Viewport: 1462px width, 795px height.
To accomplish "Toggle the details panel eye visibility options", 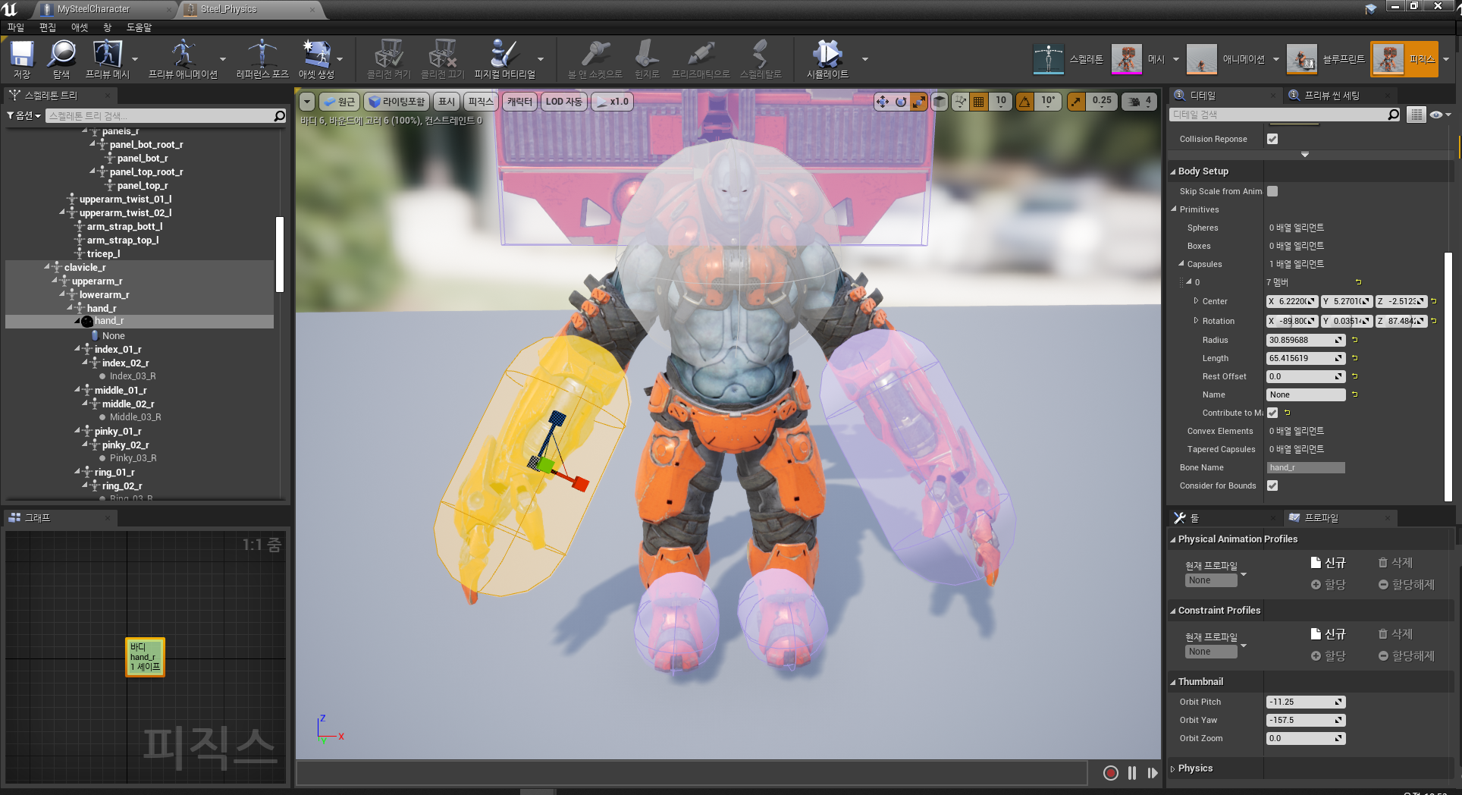I will tap(1439, 115).
